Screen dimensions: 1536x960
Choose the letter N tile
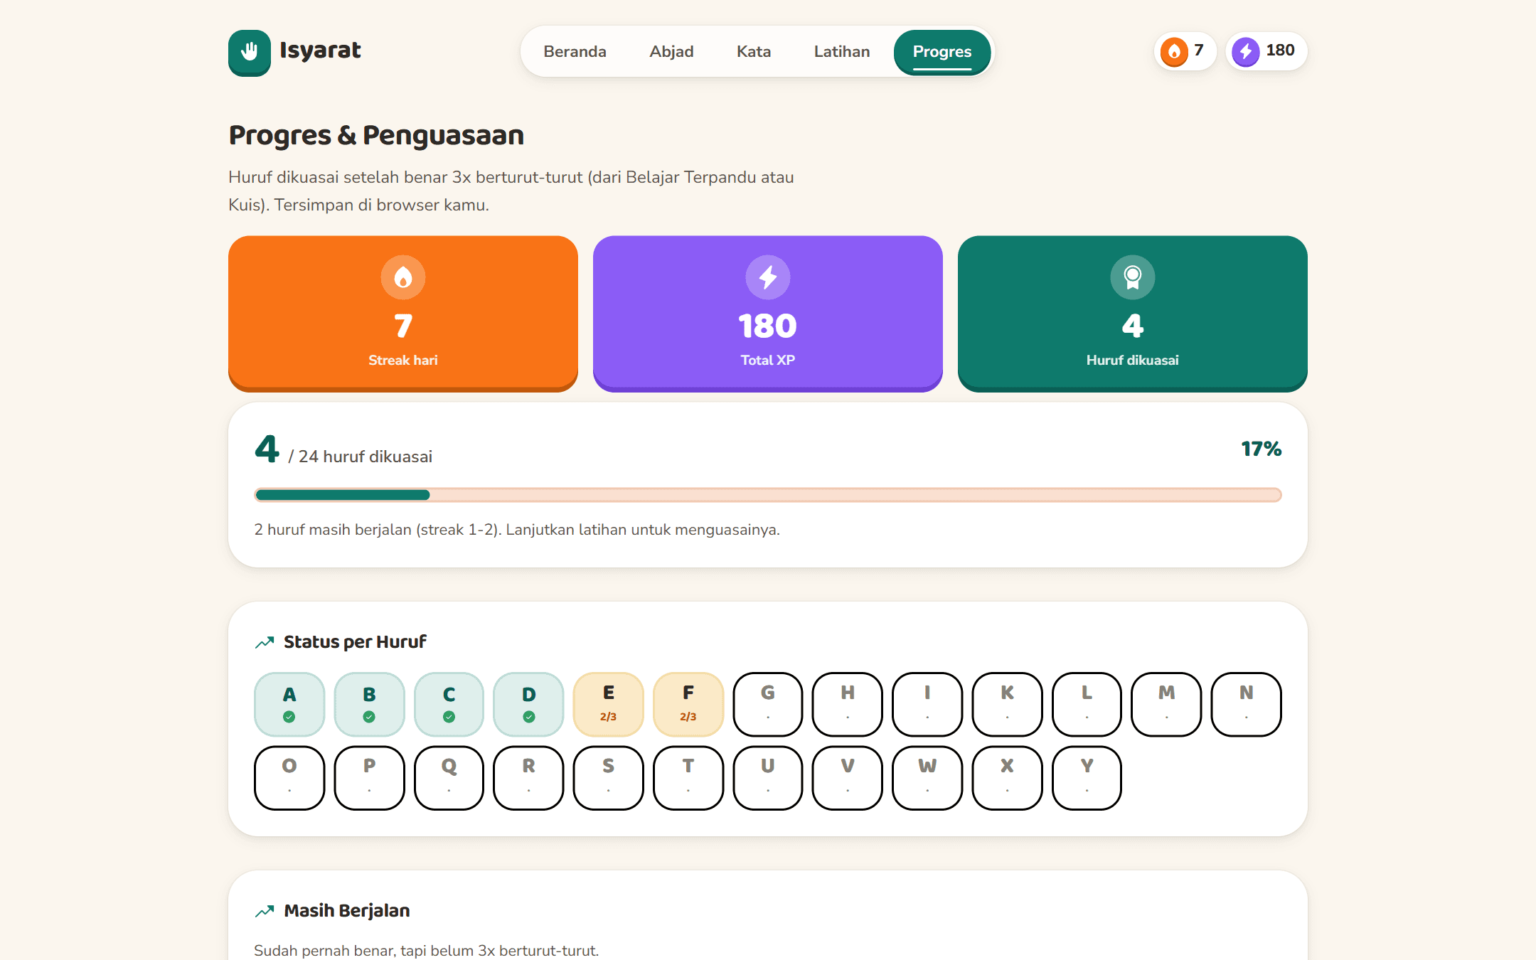tap(1247, 704)
